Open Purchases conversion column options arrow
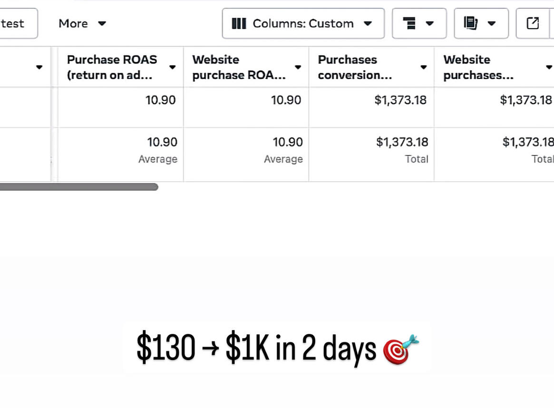This screenshot has width=554, height=408. click(x=423, y=67)
